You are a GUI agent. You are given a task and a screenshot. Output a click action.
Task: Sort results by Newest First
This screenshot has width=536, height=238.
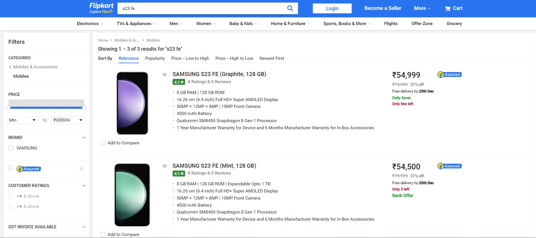coord(272,58)
